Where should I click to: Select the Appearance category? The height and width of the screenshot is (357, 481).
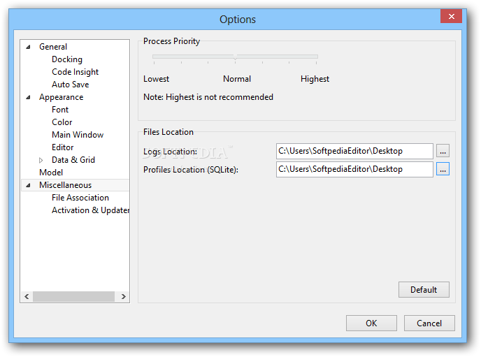(x=61, y=97)
